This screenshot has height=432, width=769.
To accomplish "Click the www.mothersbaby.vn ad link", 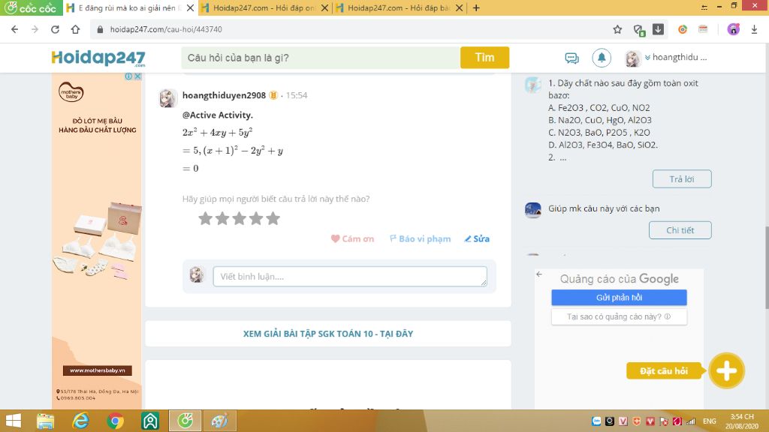I will (97, 370).
